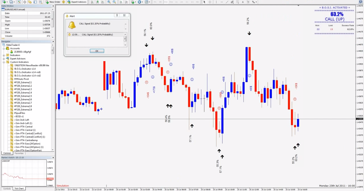The image size is (364, 191).
Task: Select the horizontal line drawing tool
Action: click(222, 2)
